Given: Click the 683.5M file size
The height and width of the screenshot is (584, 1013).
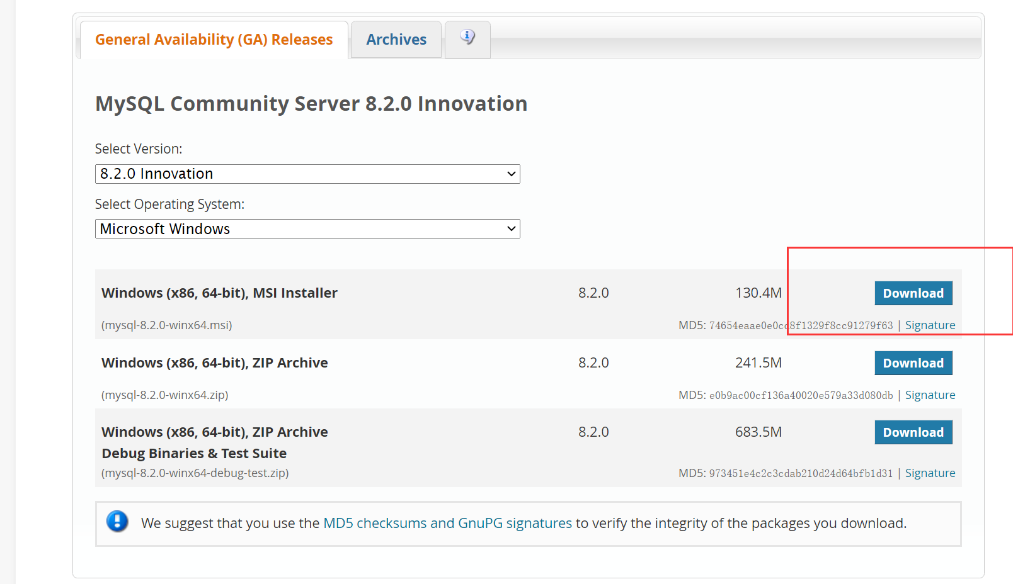Looking at the screenshot, I should click(x=758, y=432).
